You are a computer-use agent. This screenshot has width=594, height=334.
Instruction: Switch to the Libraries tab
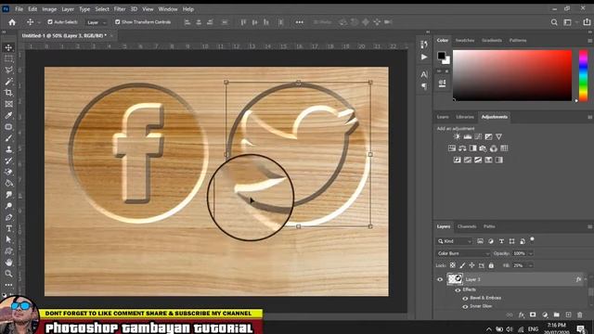[465, 117]
